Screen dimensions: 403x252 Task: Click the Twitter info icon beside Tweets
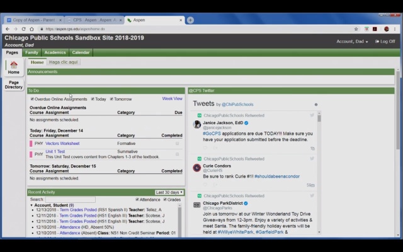tap(316, 105)
